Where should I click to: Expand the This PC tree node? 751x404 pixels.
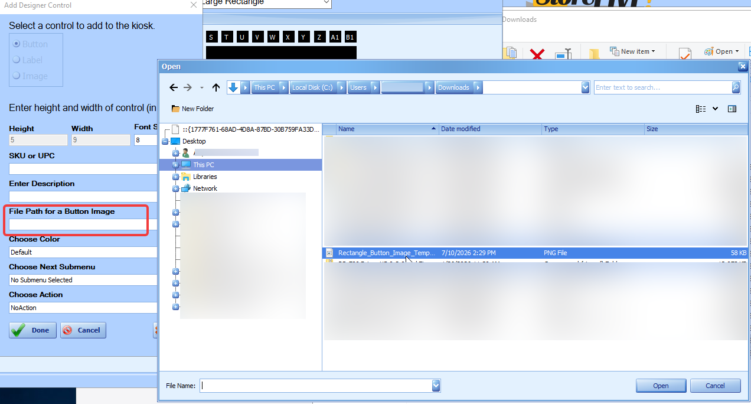tap(175, 165)
